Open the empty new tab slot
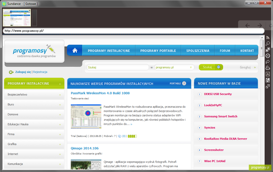This screenshot has height=172, width=273. 34,18
